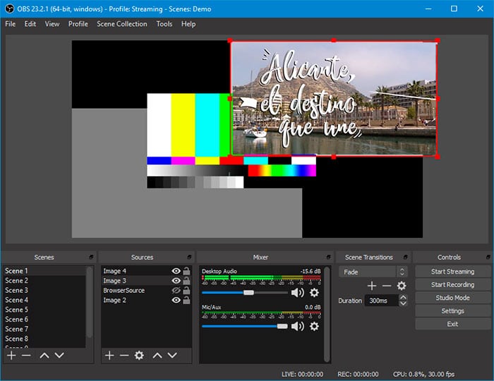Remove scene transition with minus icon

click(x=387, y=286)
